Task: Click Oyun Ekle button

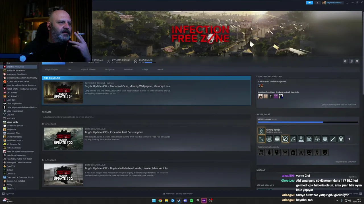Action: click(x=8, y=194)
